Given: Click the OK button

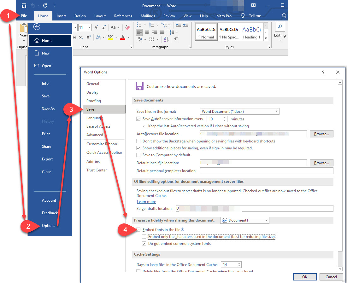Looking at the screenshot, I should (x=304, y=277).
